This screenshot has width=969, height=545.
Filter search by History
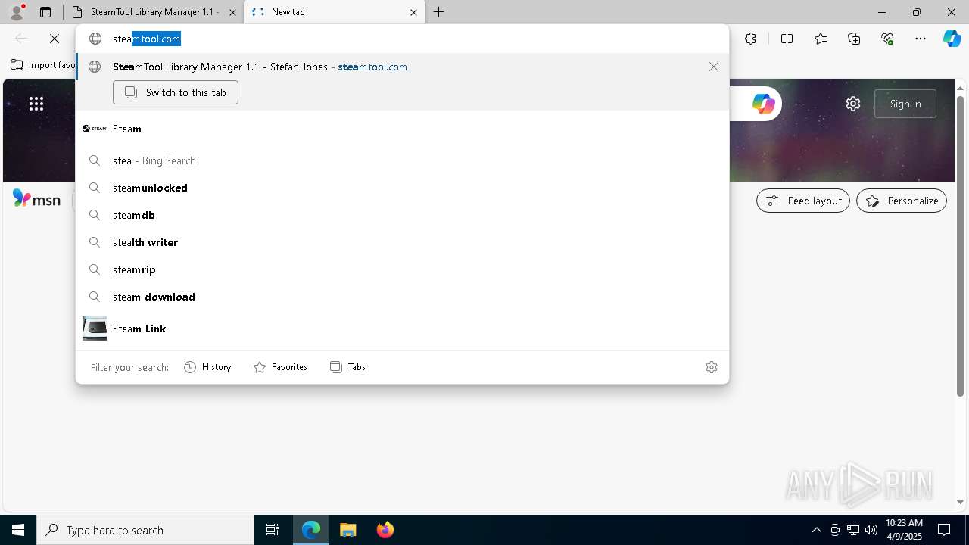[x=207, y=367]
